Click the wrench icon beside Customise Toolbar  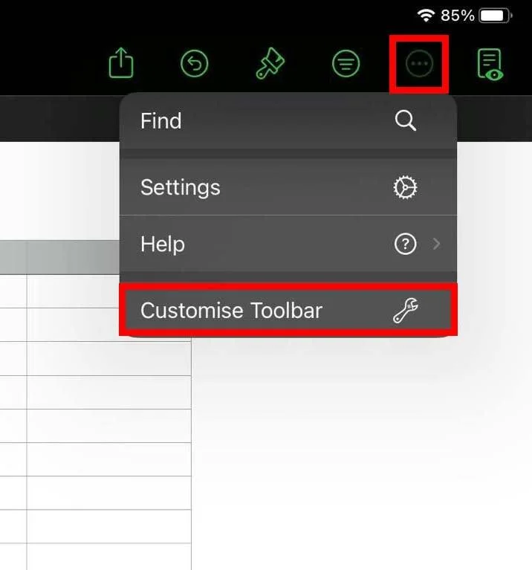(405, 311)
